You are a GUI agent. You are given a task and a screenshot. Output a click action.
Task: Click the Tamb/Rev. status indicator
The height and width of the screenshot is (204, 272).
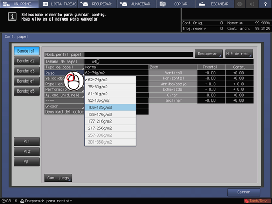coord(257,201)
